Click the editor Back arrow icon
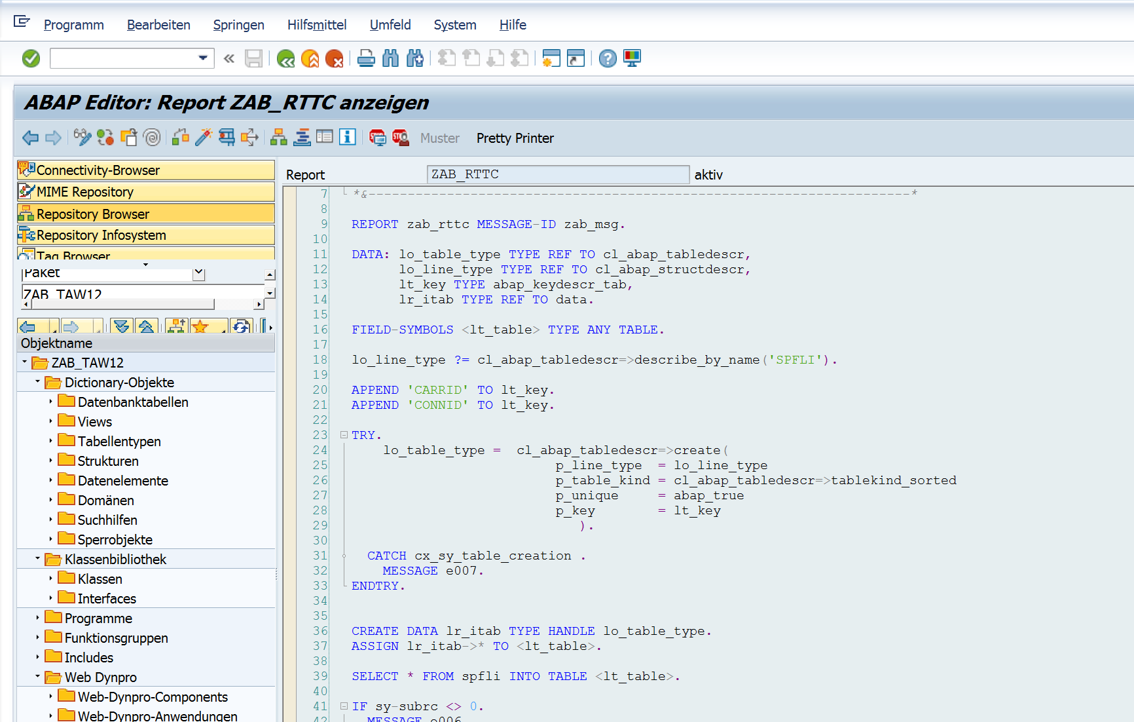This screenshot has width=1134, height=722. tap(30, 138)
